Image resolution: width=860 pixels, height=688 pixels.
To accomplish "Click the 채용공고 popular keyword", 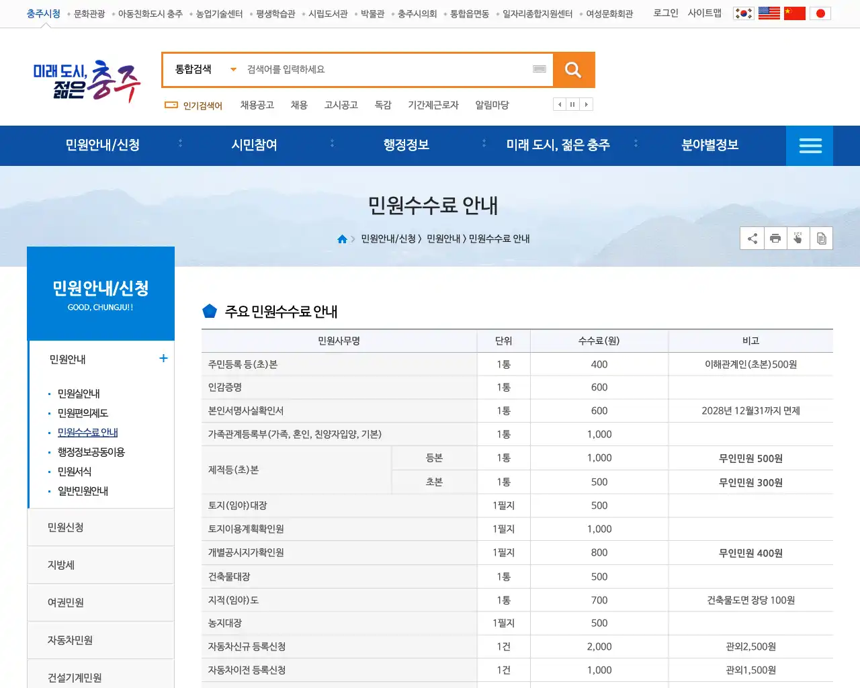I will 257,105.
